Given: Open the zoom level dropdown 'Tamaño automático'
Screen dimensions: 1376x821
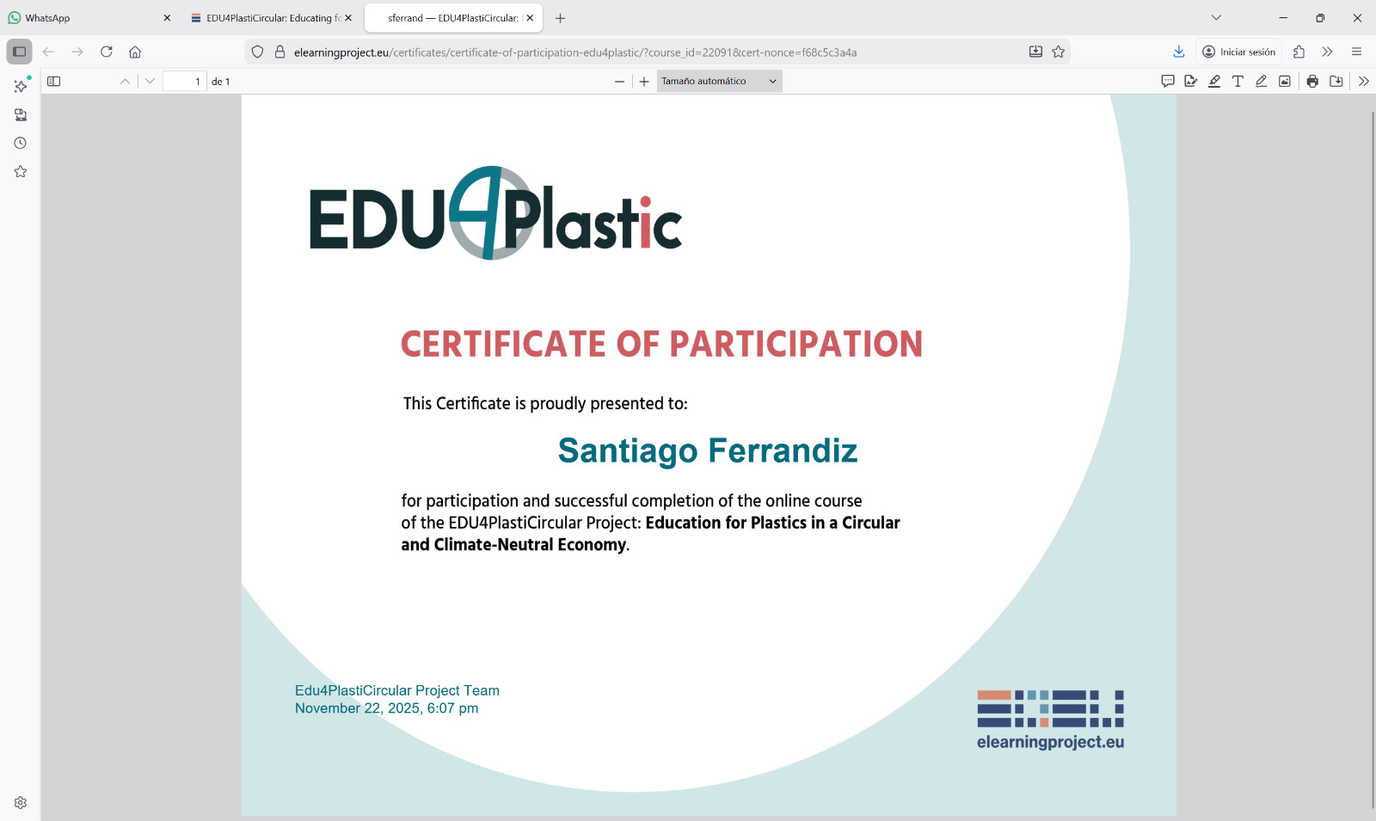Looking at the screenshot, I should click(719, 82).
